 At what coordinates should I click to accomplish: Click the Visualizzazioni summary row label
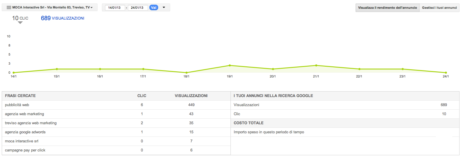(246, 105)
